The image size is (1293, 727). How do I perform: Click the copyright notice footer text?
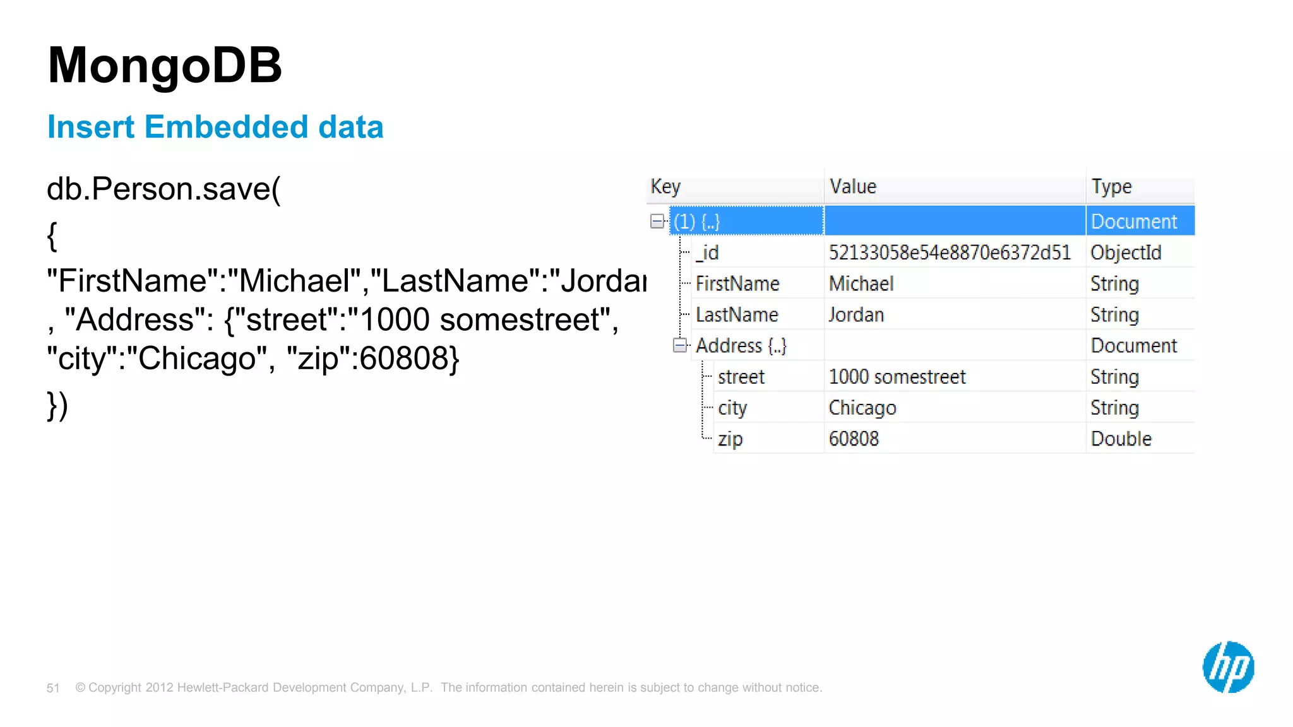coord(449,687)
